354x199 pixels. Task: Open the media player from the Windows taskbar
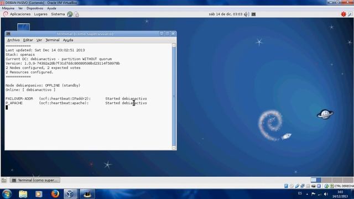[39, 194]
